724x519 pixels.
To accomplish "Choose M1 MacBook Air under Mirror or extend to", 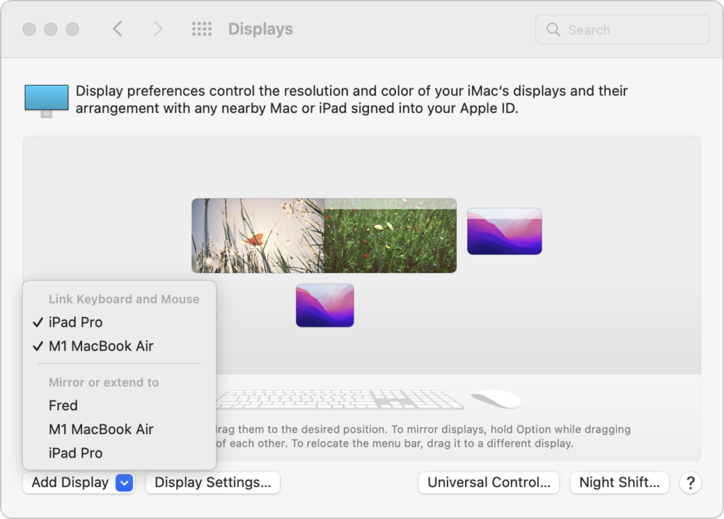I will click(x=119, y=429).
